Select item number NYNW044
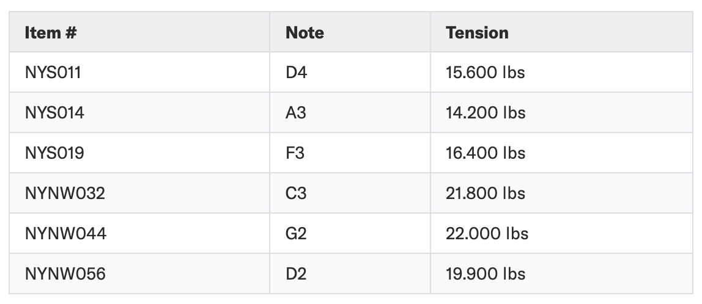Image resolution: width=702 pixels, height=304 pixels. pyautogui.click(x=66, y=233)
